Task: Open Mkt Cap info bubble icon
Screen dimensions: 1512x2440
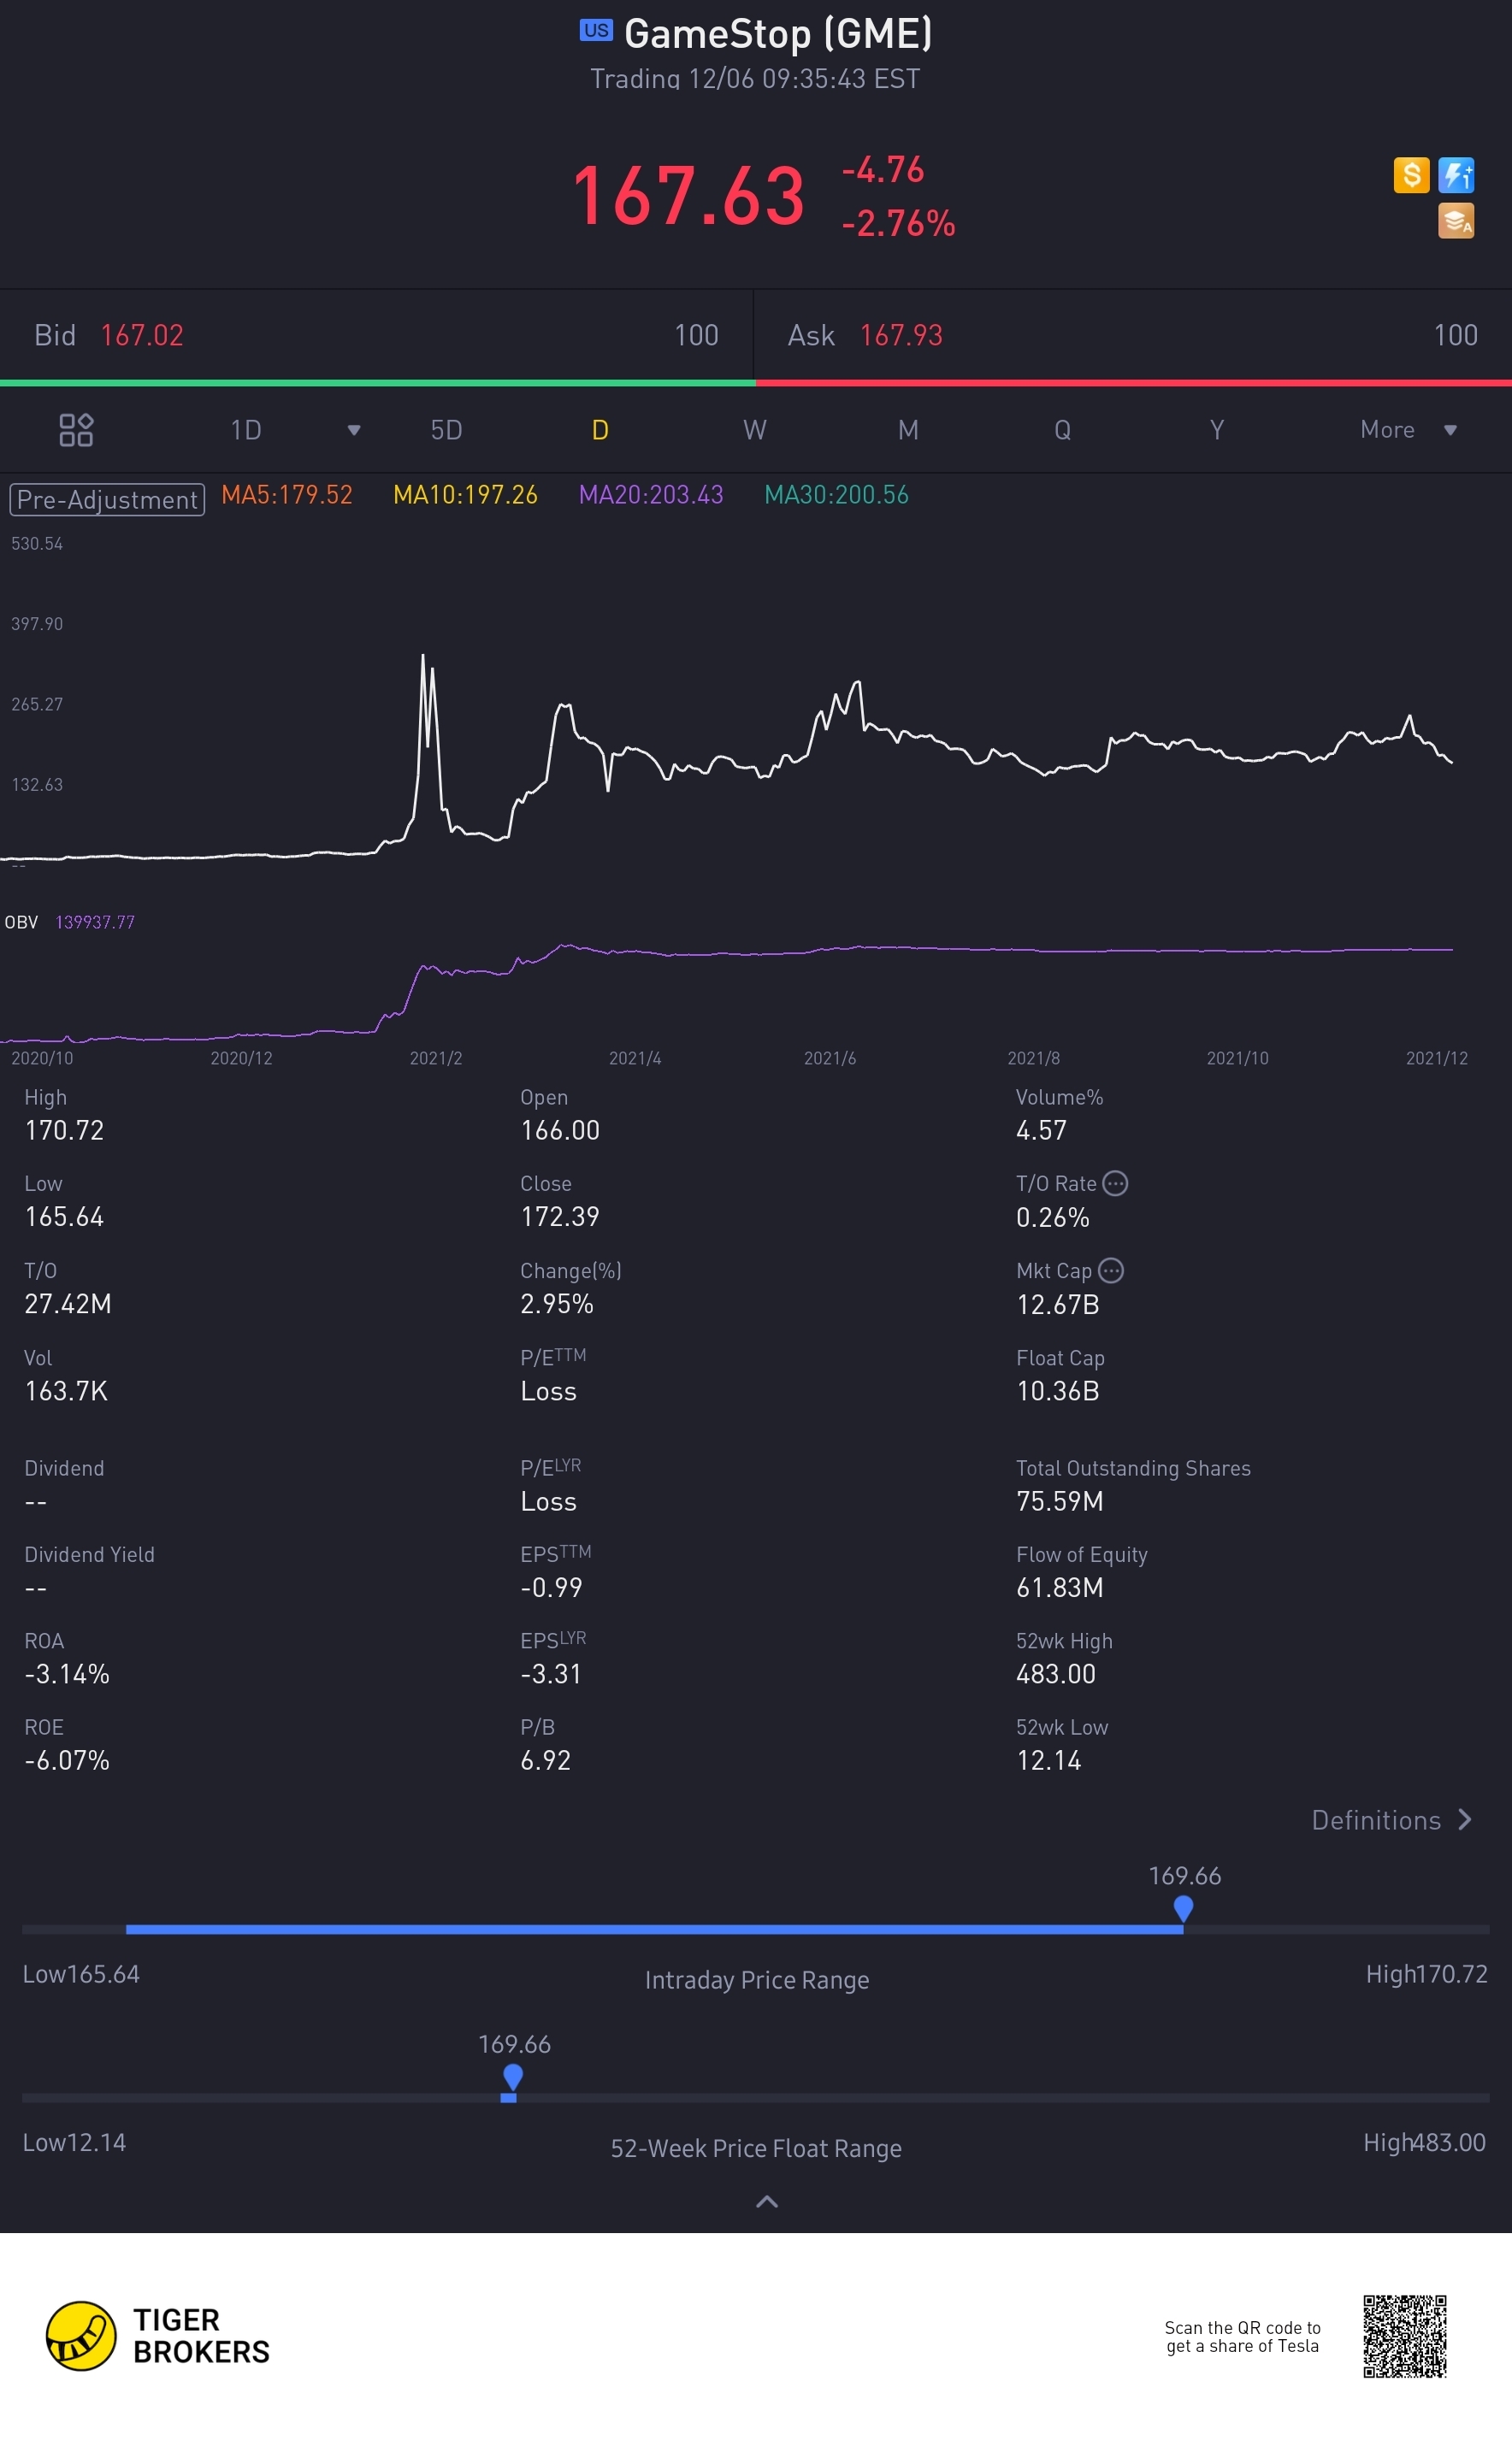Action: click(1111, 1270)
